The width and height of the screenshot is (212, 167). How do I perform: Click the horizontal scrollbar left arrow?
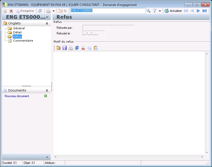[x=55, y=157]
